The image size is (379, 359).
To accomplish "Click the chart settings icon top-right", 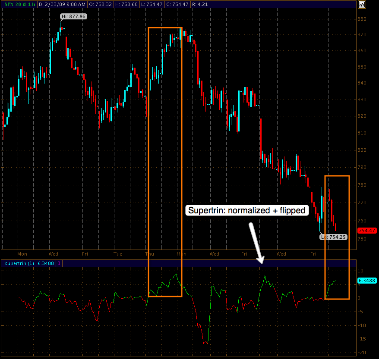I will tap(362, 5).
